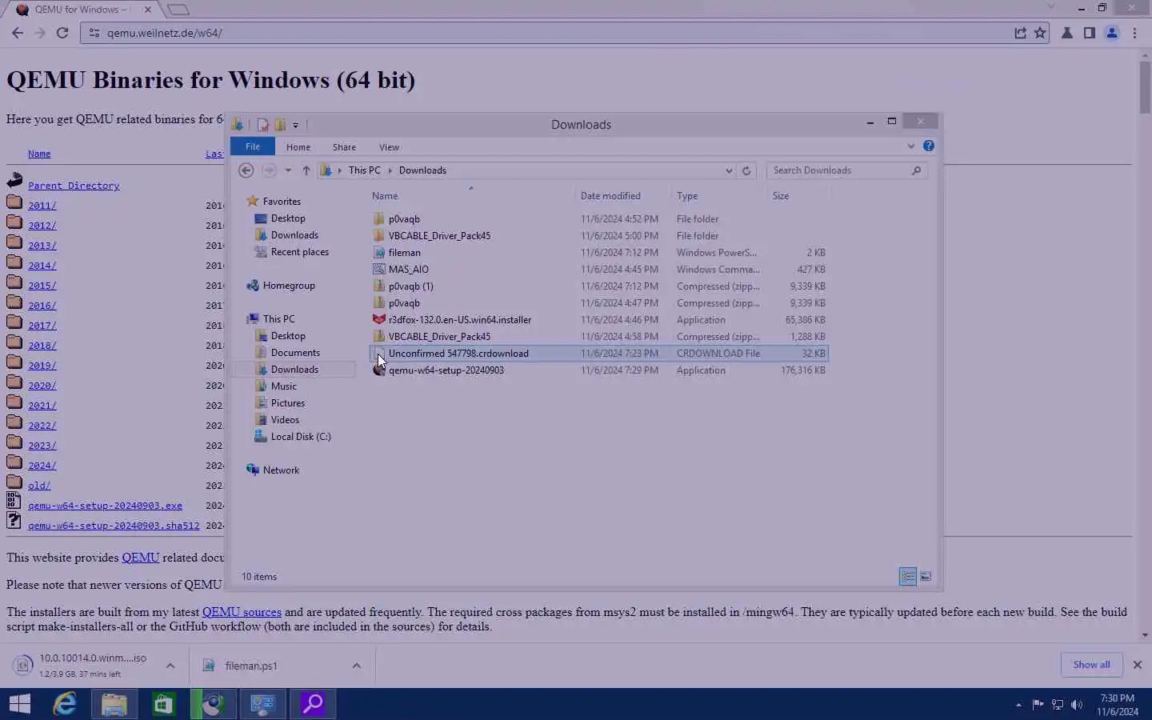Close the QEMU for Windows browser tab

147,10
